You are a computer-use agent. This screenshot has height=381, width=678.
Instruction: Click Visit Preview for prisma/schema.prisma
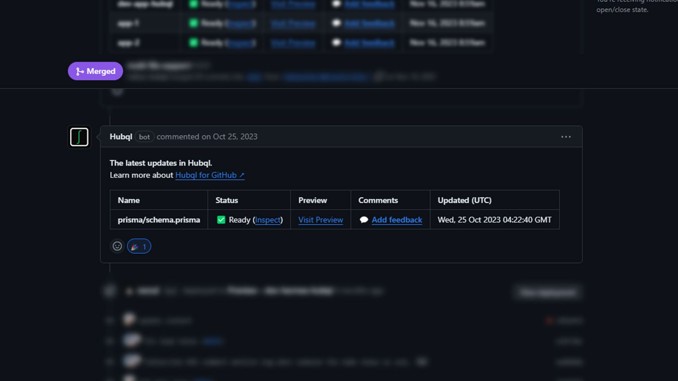(x=320, y=219)
